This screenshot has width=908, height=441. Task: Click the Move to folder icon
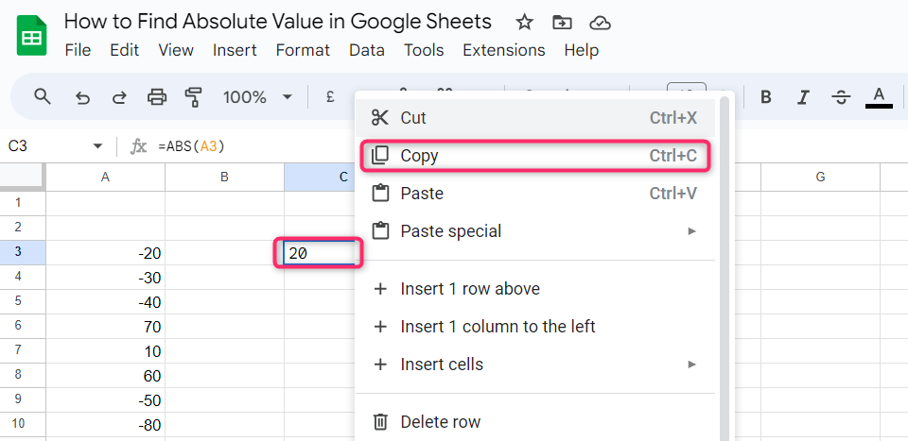click(x=562, y=22)
